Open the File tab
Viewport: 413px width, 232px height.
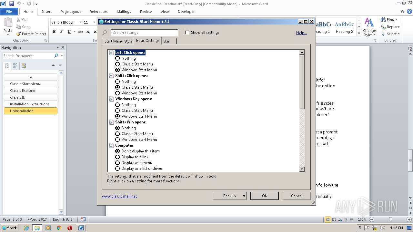(x=9, y=12)
